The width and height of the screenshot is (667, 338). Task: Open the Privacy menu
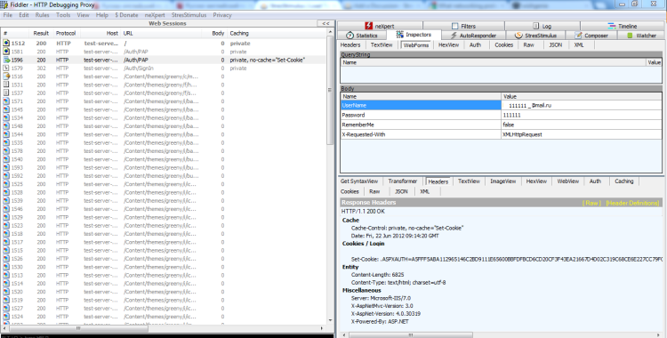click(222, 15)
